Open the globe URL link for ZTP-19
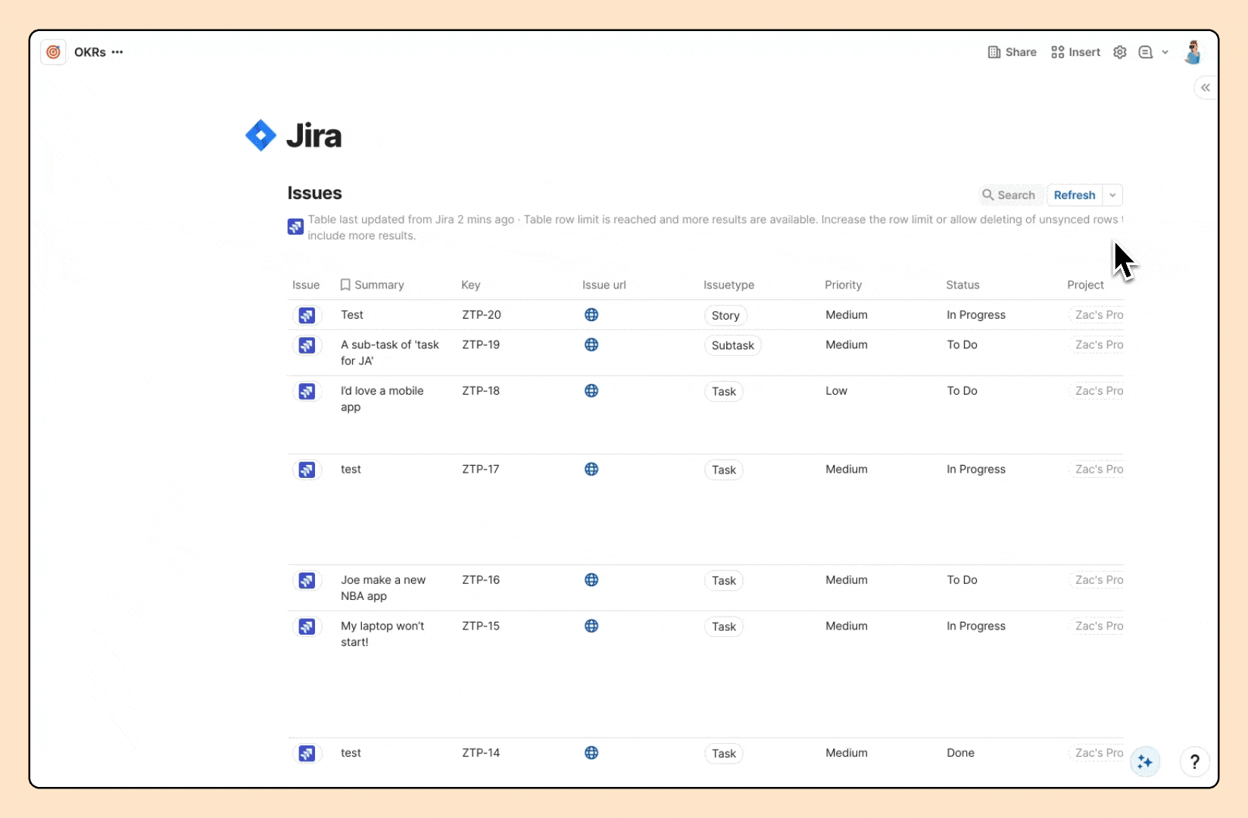1248x818 pixels. pyautogui.click(x=591, y=345)
